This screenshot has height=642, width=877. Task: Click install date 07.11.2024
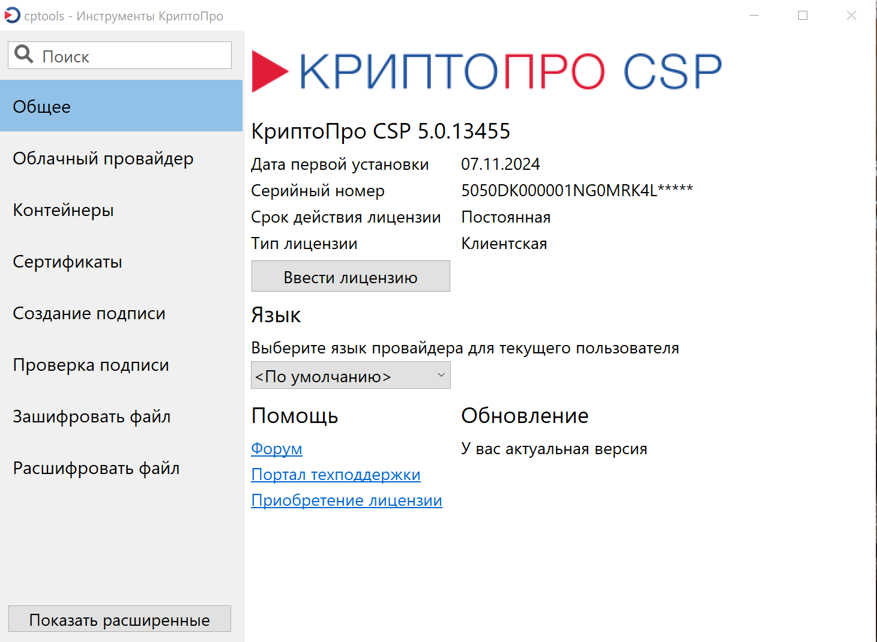501,164
